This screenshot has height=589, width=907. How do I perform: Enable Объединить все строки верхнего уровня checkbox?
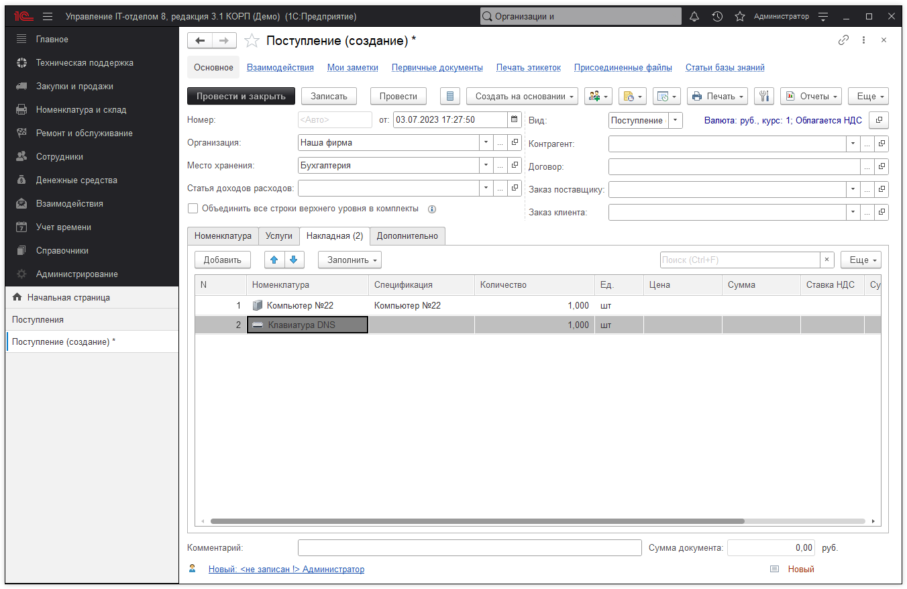click(193, 209)
